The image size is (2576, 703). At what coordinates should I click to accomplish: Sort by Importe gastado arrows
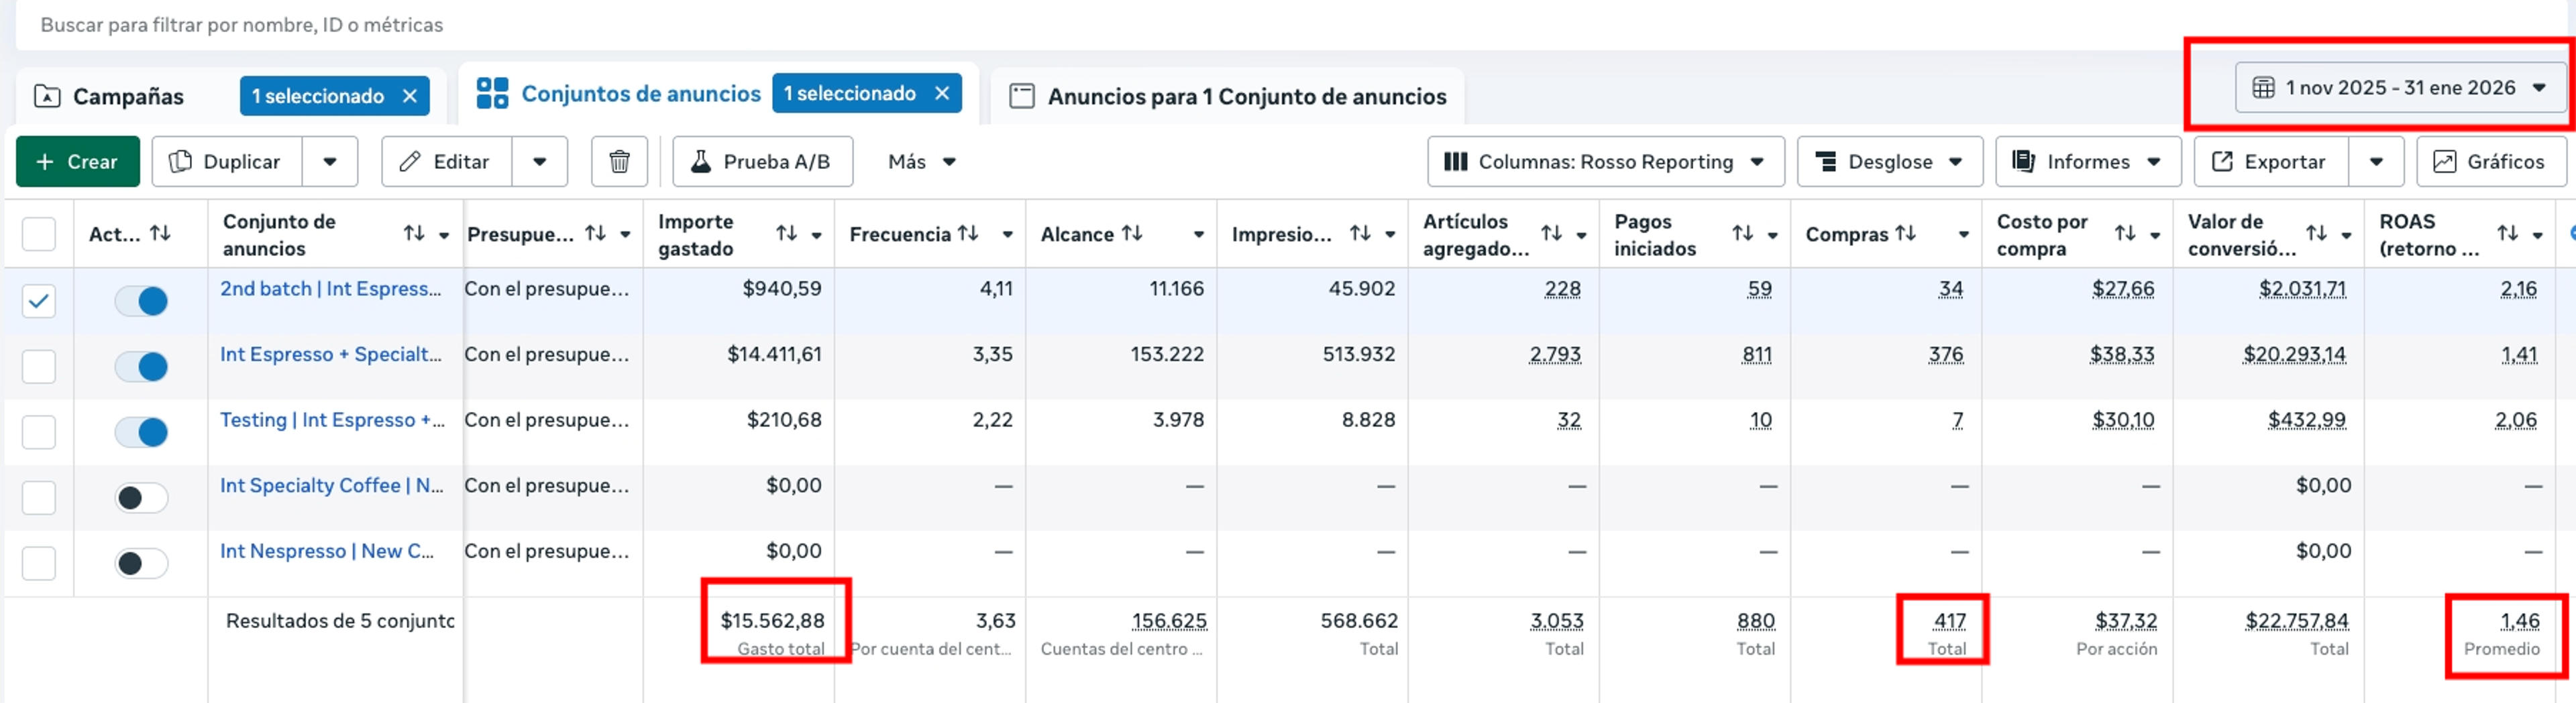point(786,234)
